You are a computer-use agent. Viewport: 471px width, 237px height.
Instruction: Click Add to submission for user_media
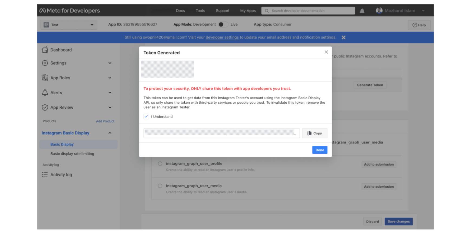[x=379, y=187]
